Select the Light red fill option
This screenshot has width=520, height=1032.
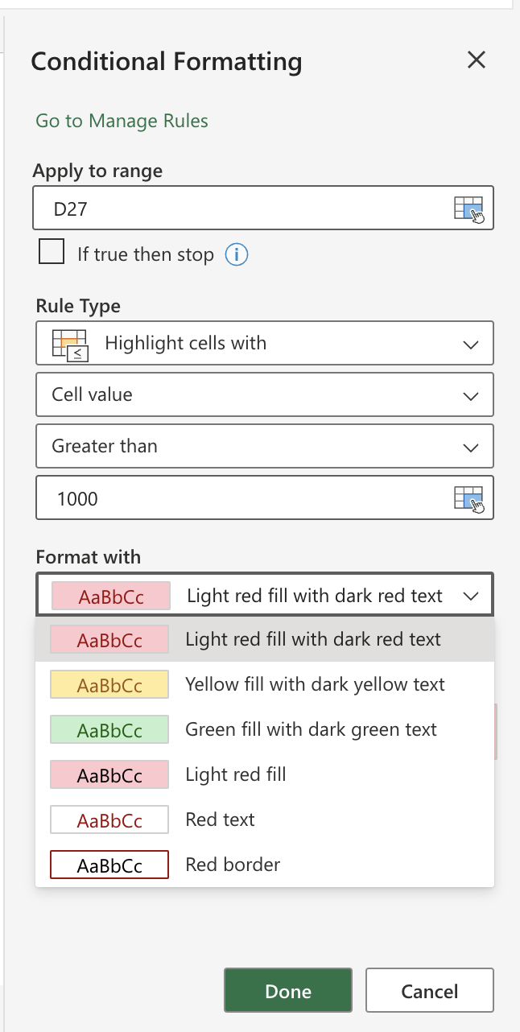point(236,775)
